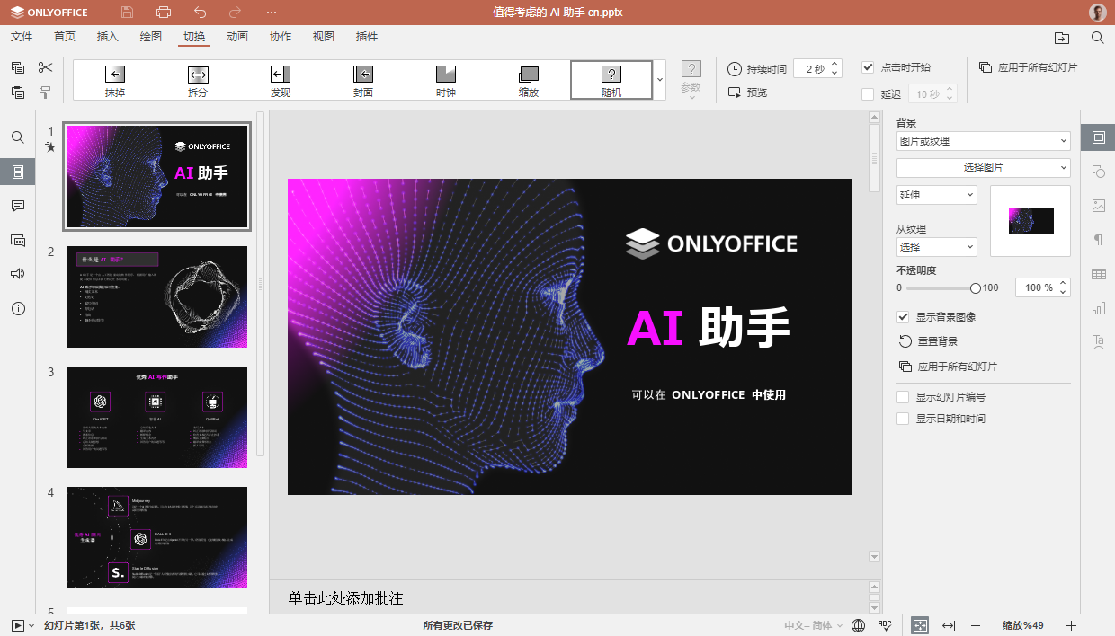Undo the last action

click(x=200, y=13)
